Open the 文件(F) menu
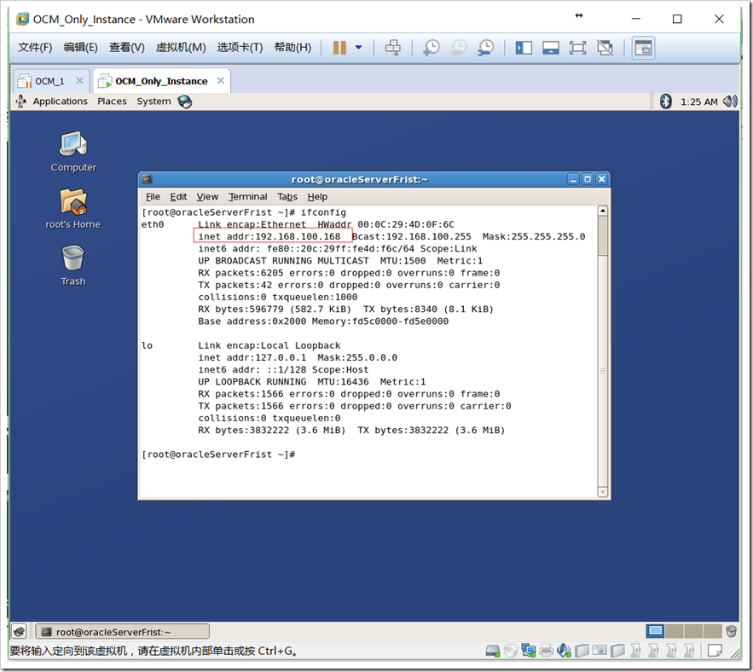Image resolution: width=753 pixels, height=672 pixels. click(x=35, y=47)
